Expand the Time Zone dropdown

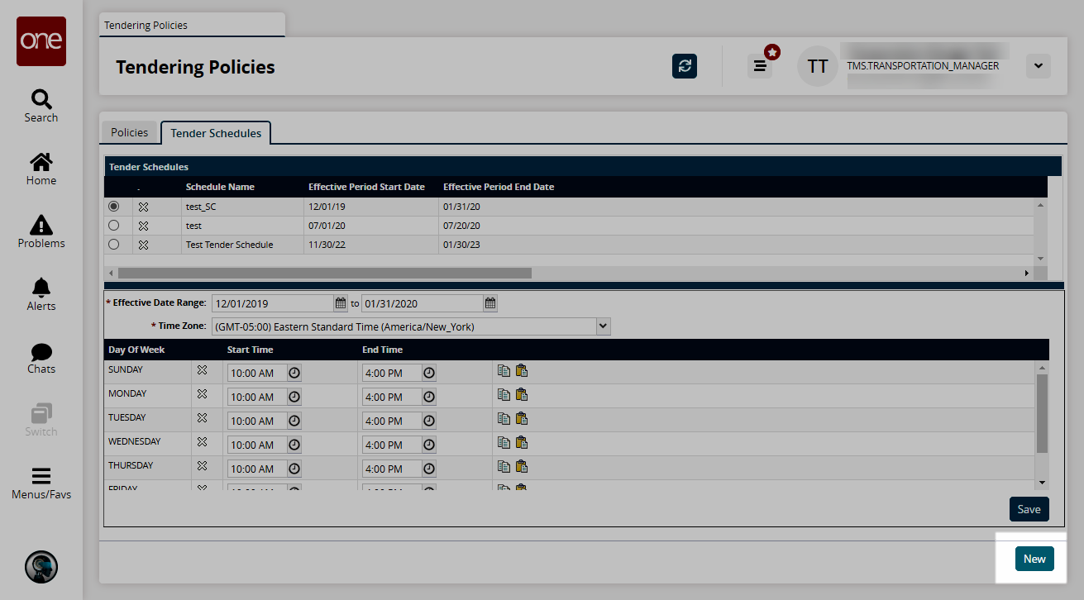click(603, 326)
